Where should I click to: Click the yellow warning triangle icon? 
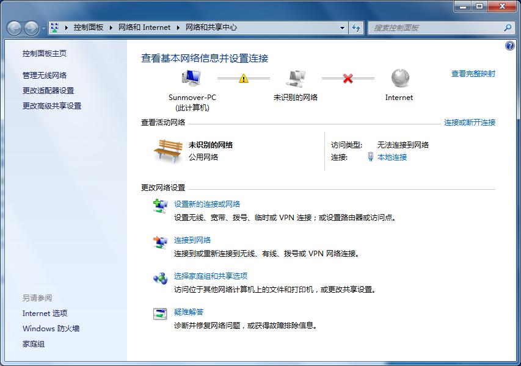[244, 79]
